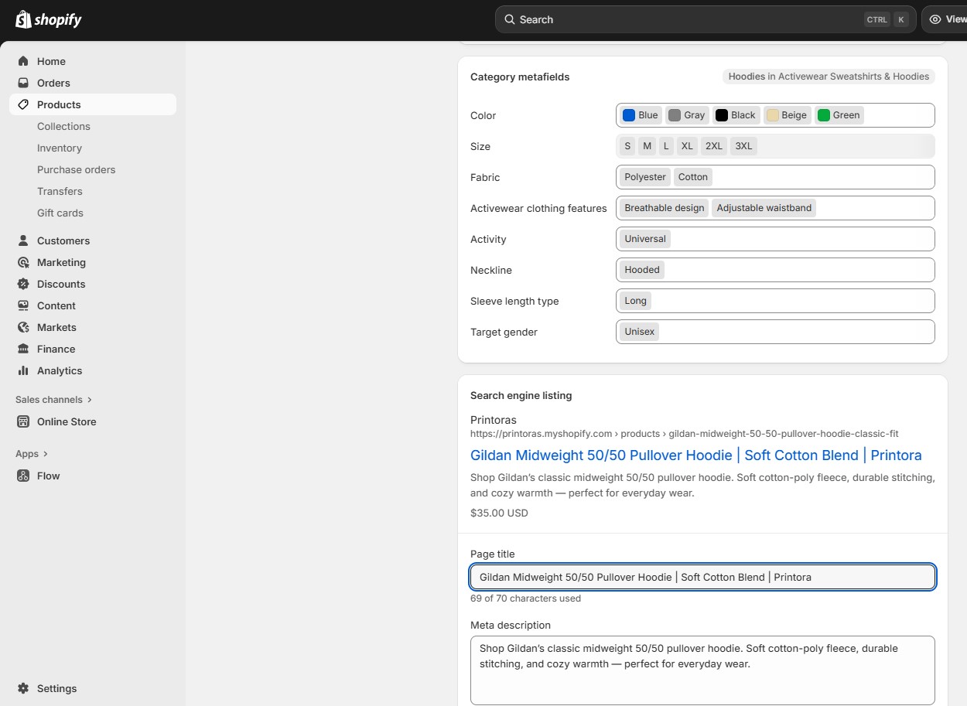
Task: Click the Online Store icon
Action: [23, 421]
